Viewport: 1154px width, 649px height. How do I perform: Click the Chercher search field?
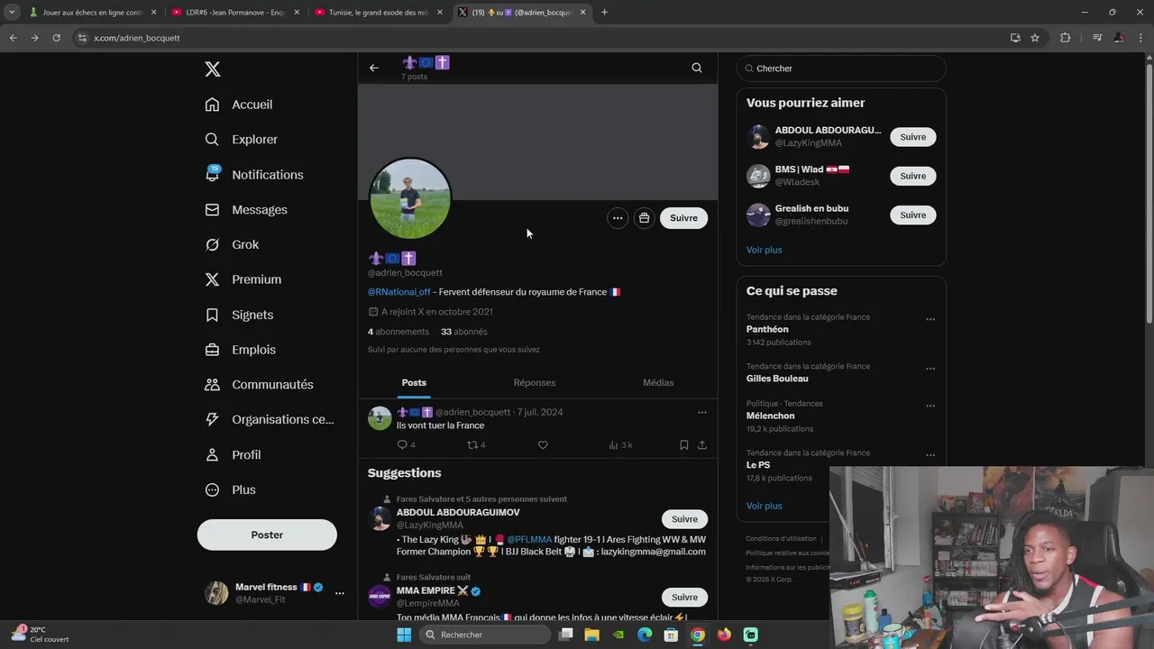841,69
